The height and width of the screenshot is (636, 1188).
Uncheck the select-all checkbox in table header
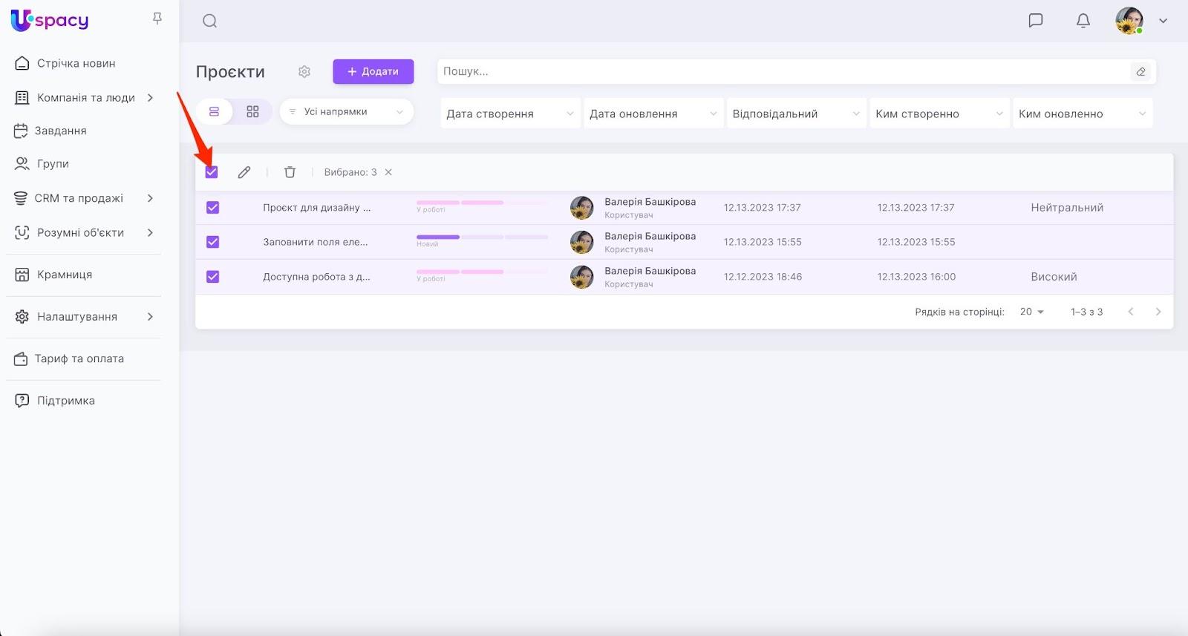(212, 172)
